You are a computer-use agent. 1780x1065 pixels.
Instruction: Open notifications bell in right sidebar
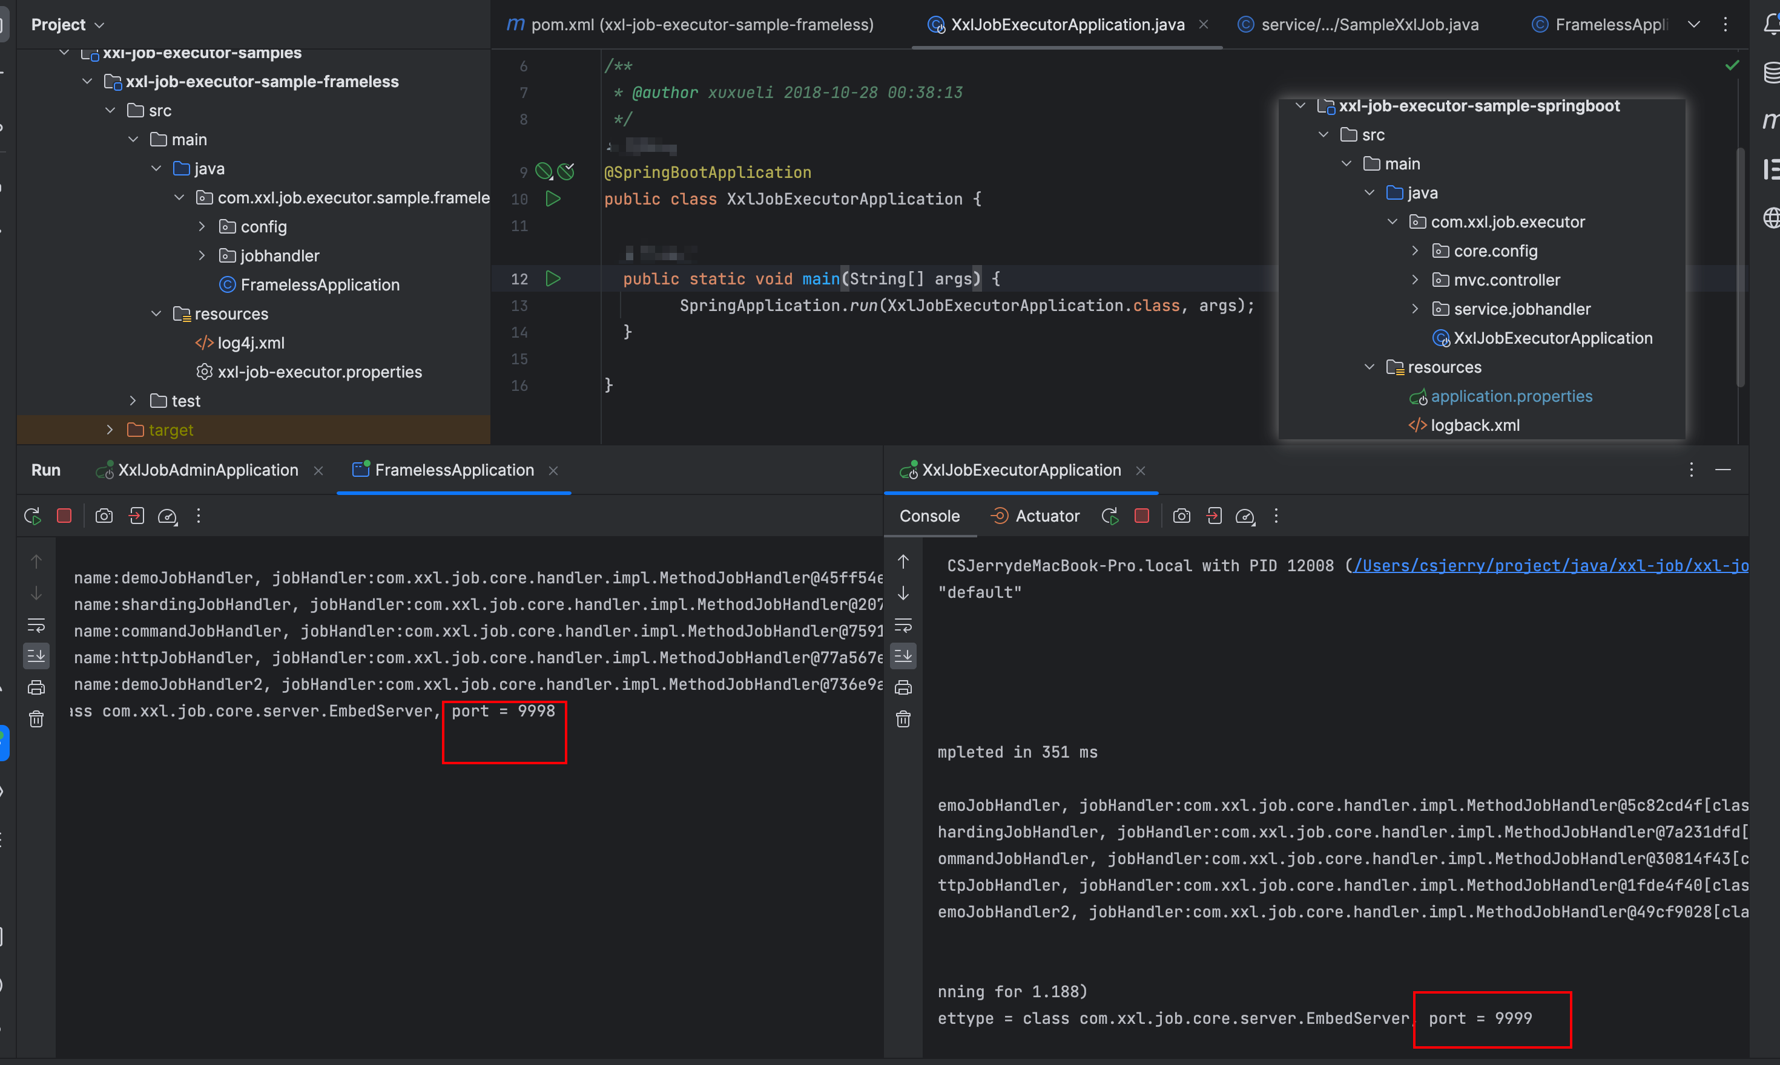1771,24
